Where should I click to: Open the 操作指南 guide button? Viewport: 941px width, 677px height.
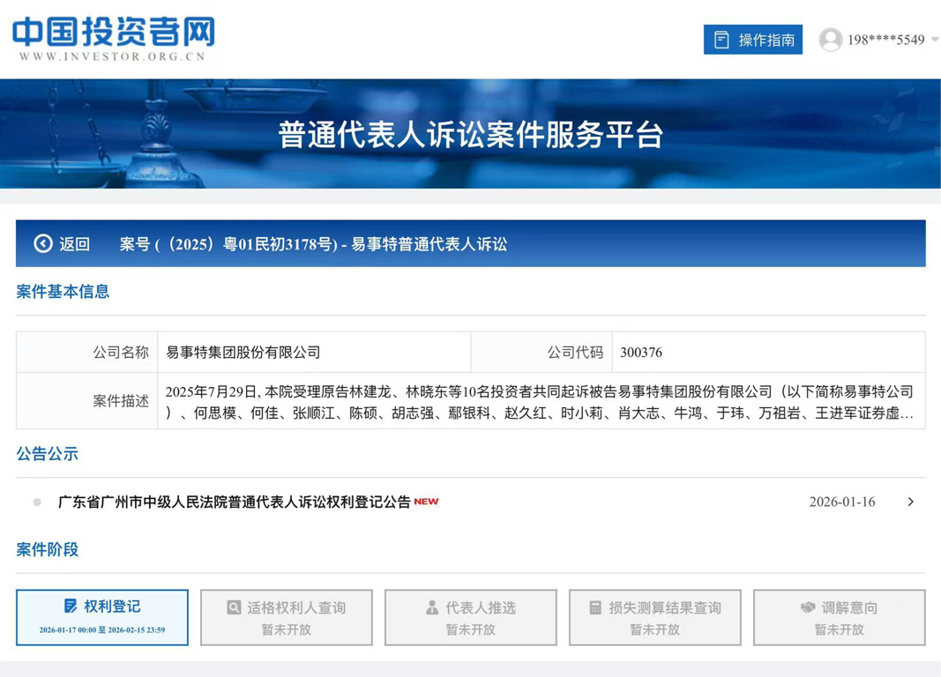pos(752,40)
